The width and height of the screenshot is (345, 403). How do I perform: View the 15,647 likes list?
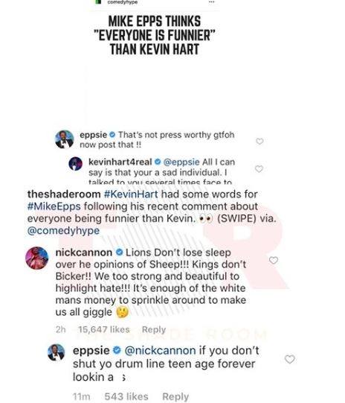pyautogui.click(x=104, y=329)
